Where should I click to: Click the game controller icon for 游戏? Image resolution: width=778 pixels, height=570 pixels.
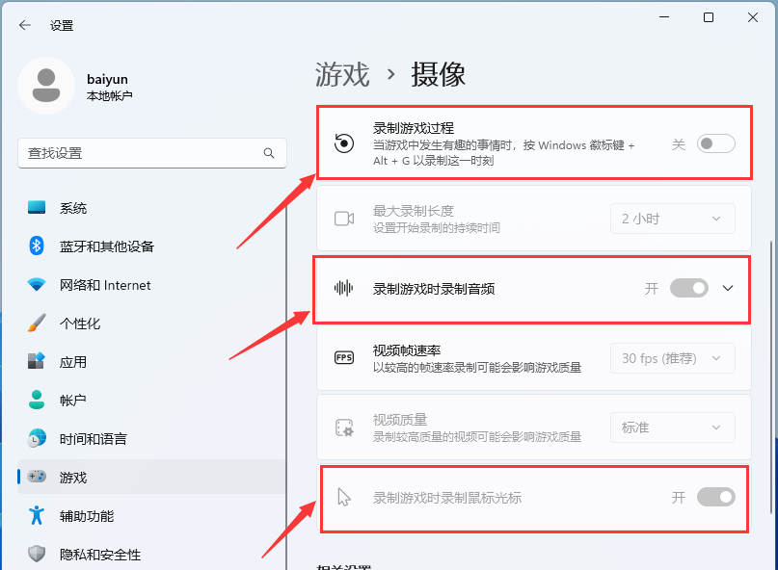coord(37,476)
